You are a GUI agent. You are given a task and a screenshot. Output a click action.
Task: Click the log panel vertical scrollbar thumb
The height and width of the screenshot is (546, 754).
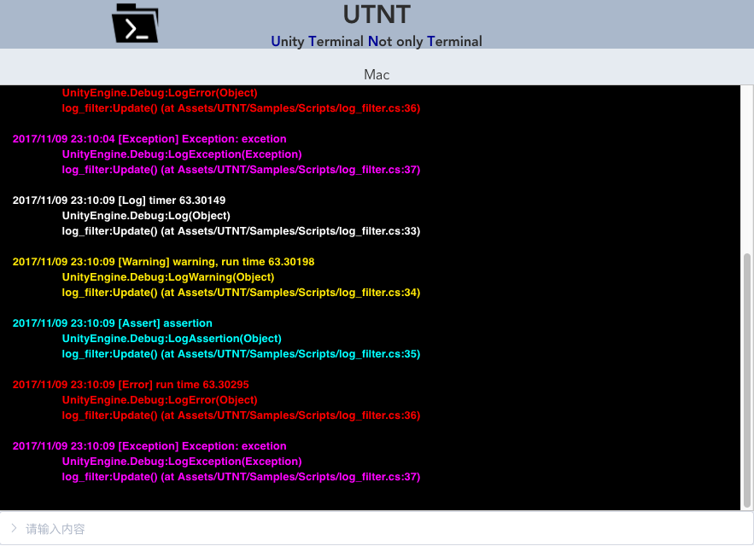[x=747, y=380]
